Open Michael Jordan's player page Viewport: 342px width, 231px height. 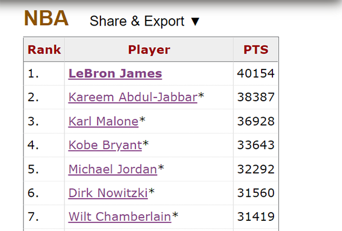coord(113,169)
